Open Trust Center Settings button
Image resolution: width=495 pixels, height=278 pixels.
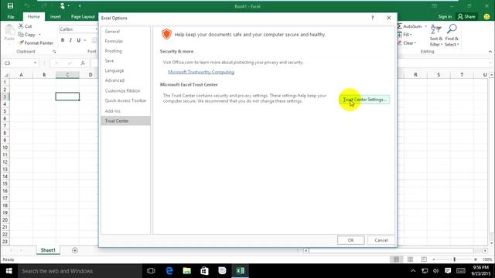[x=364, y=100]
